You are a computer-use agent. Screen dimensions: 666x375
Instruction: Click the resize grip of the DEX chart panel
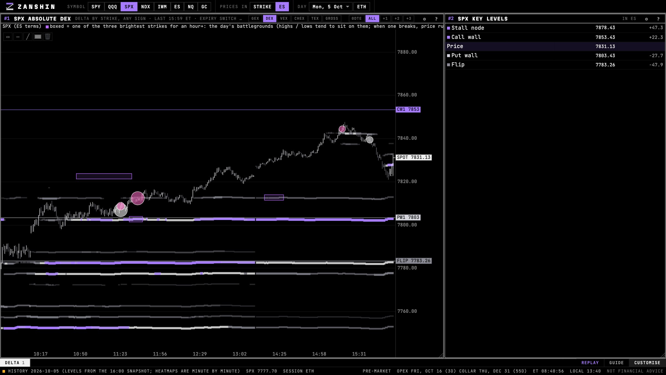441,355
